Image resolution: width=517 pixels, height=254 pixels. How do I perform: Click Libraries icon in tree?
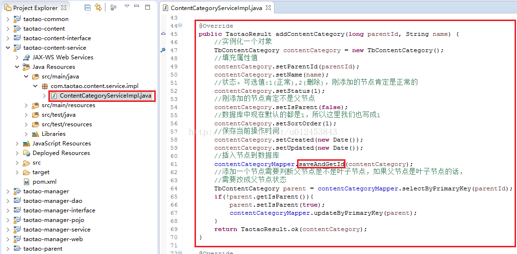35,134
